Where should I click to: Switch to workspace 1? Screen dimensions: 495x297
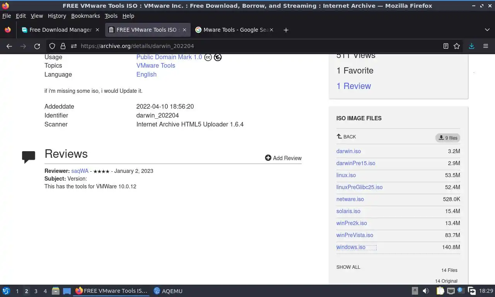17,291
